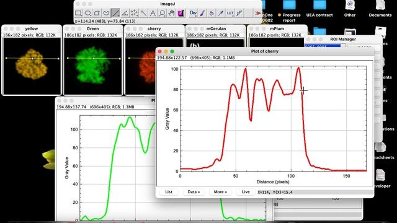Viewport: 397px width, 223px height.
Task: Close the Plot of cherry window
Action: coord(160,51)
